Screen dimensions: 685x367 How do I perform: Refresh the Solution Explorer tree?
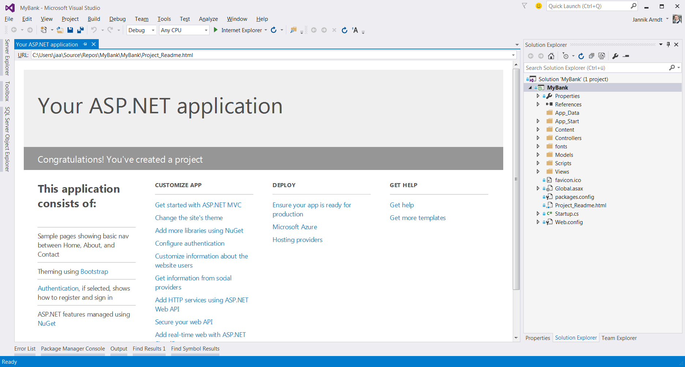point(581,56)
